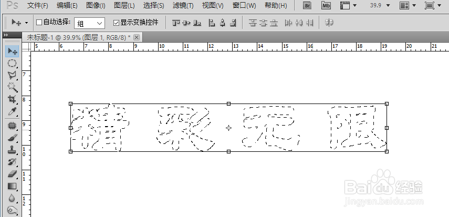Uncheck the 显示变换控件 checkbox

point(116,23)
